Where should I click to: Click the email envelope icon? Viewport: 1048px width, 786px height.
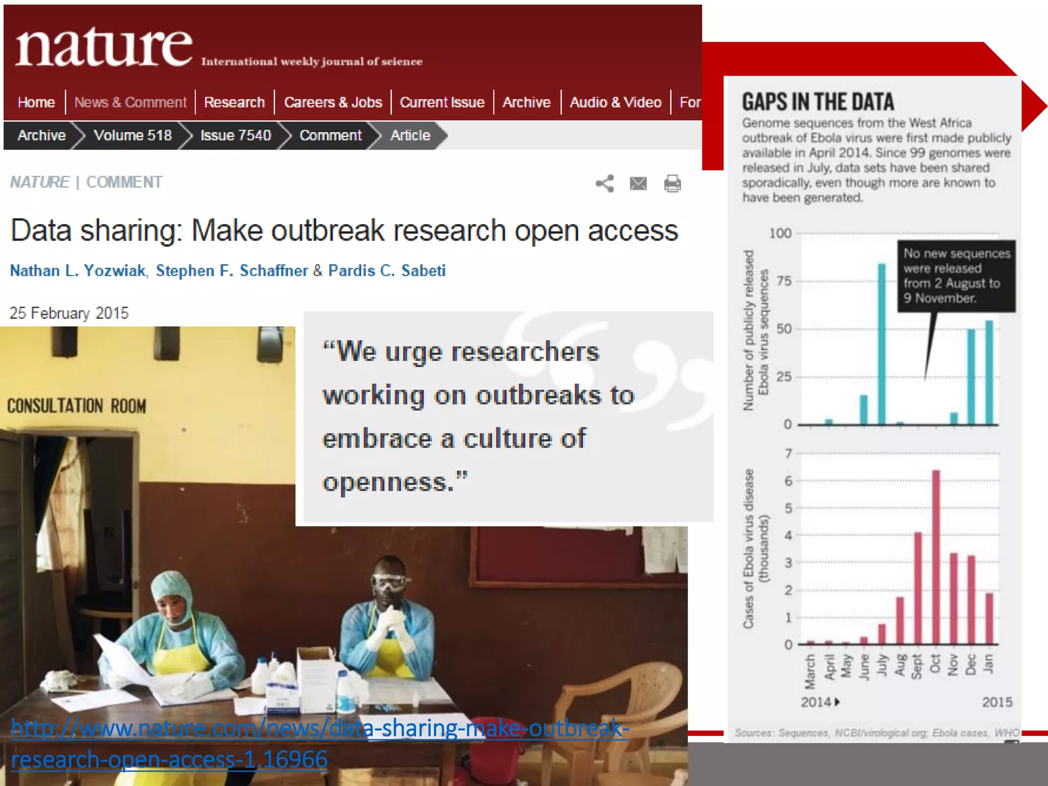[x=638, y=184]
